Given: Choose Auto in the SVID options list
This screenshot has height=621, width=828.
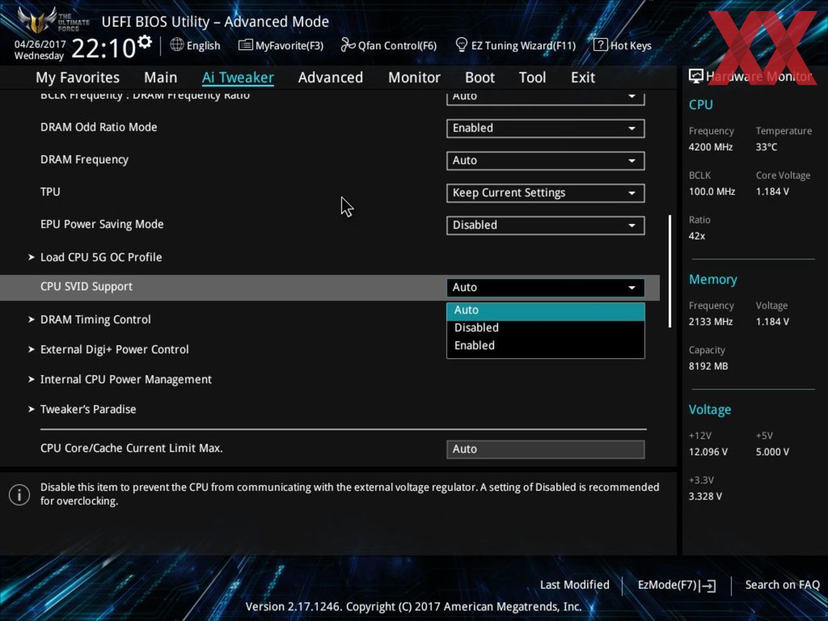Looking at the screenshot, I should [x=546, y=310].
